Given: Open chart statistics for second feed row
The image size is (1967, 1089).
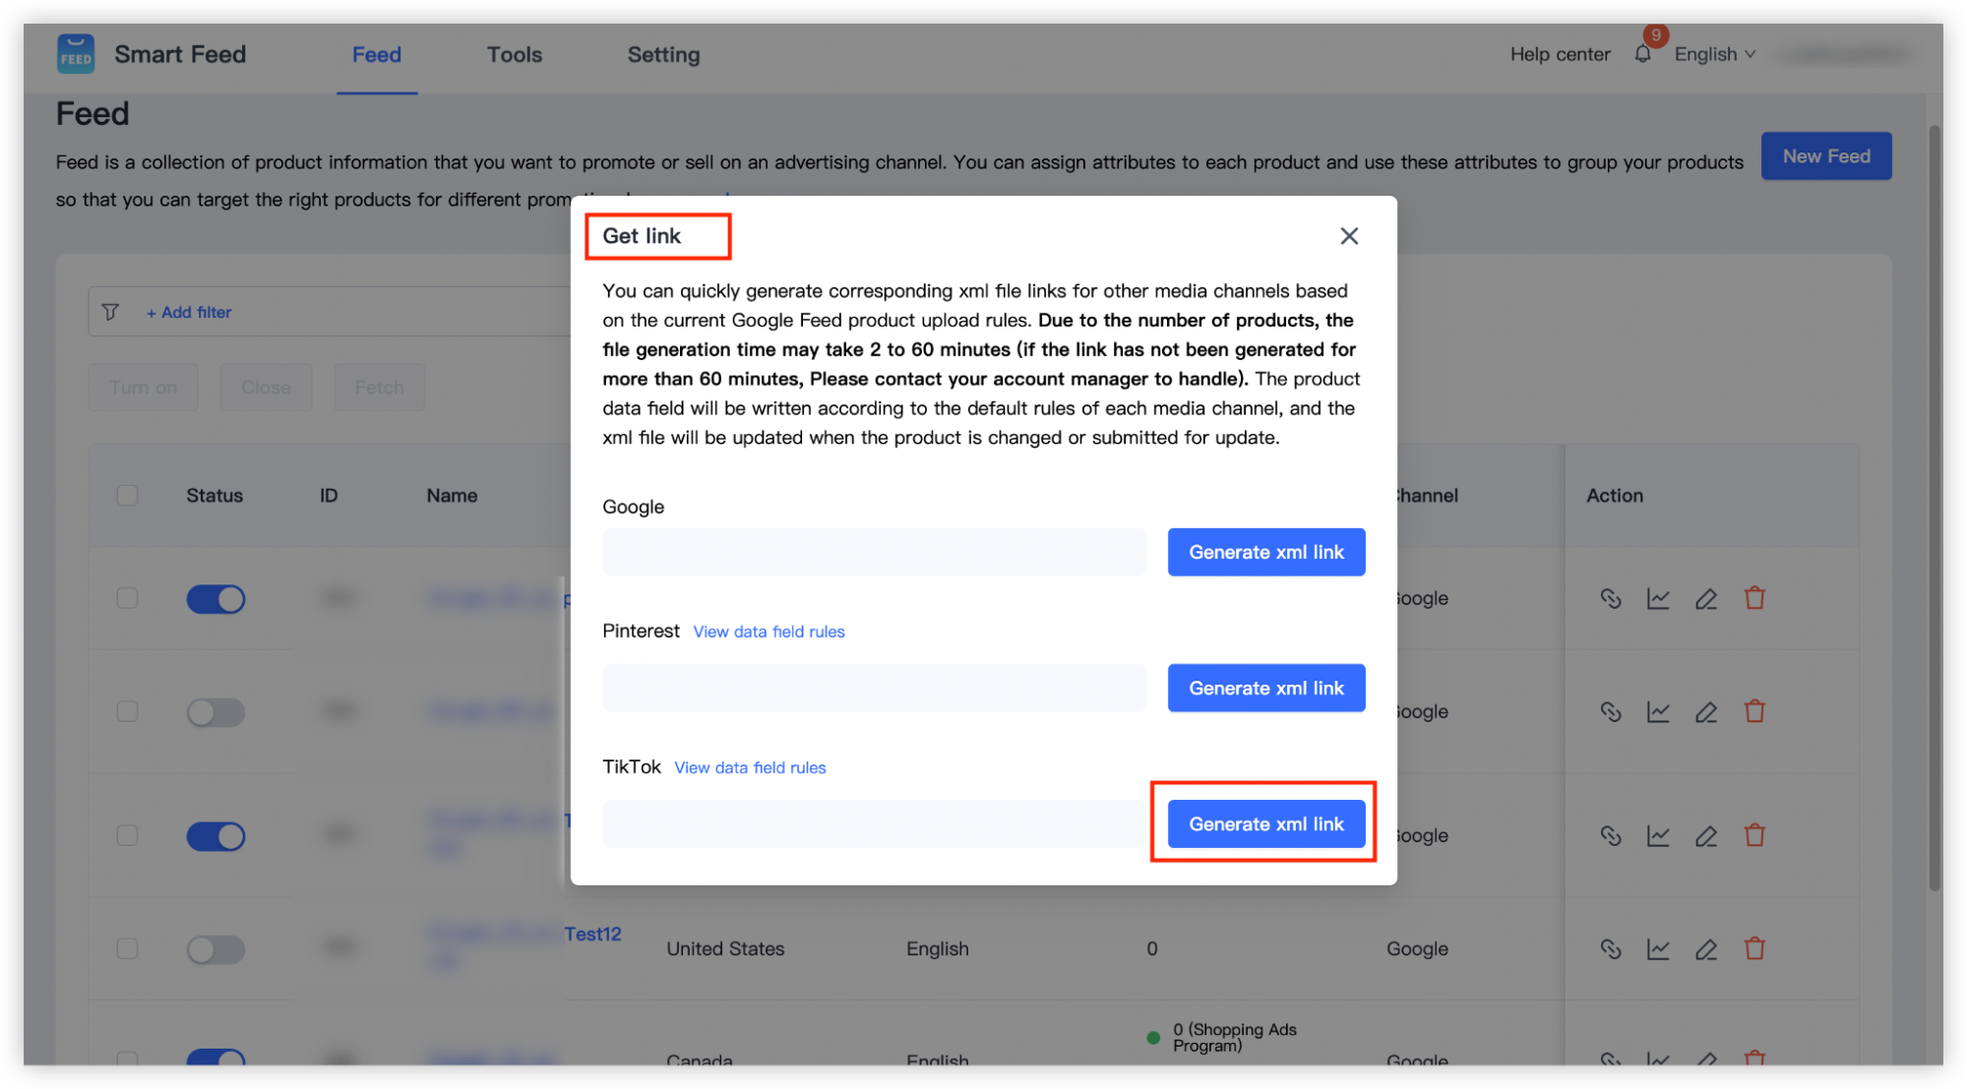Looking at the screenshot, I should click(x=1658, y=711).
